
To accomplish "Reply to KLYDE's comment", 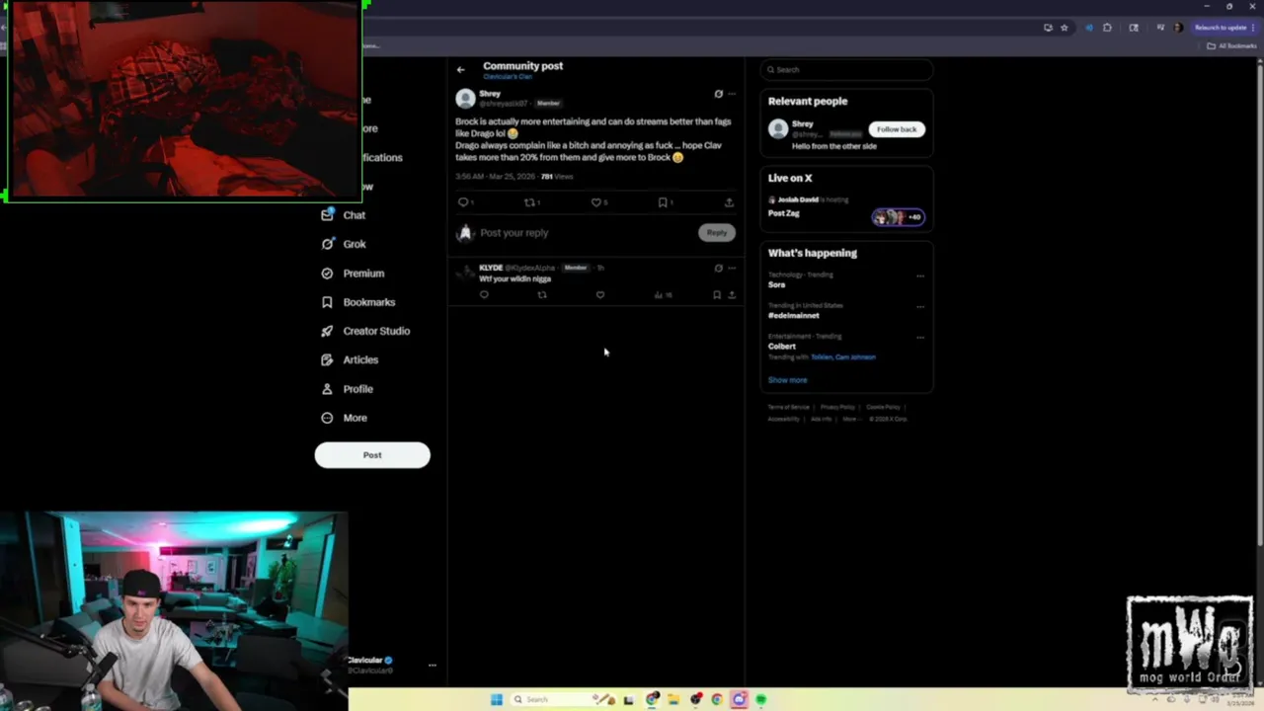I will coord(484,294).
